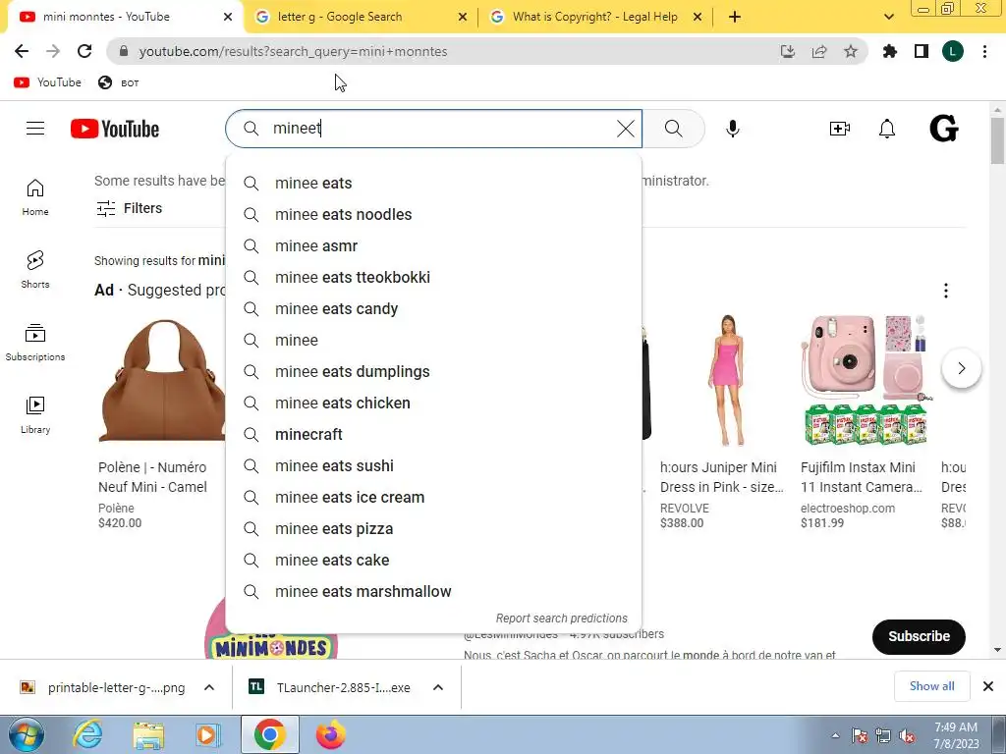Open the pink Juniper Mini Dress thumbnail

click(725, 381)
